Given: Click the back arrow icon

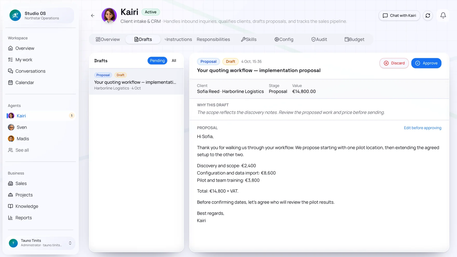Looking at the screenshot, I should click(x=93, y=16).
